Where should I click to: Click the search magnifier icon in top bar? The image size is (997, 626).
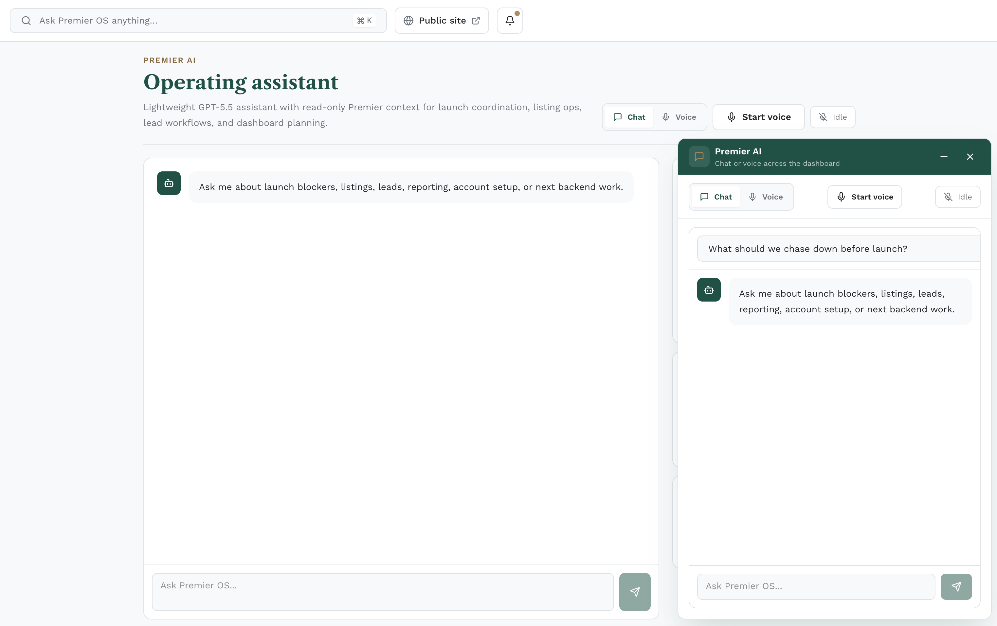26,21
